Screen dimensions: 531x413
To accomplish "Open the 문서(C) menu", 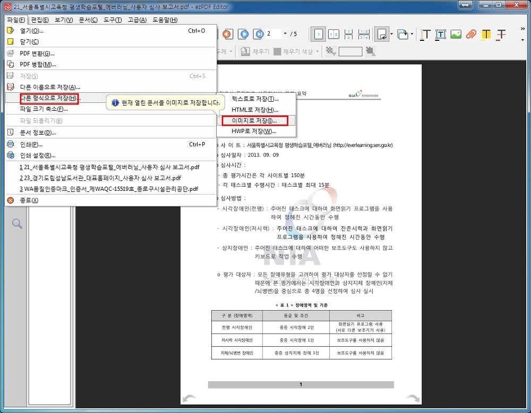I will 88,20.
